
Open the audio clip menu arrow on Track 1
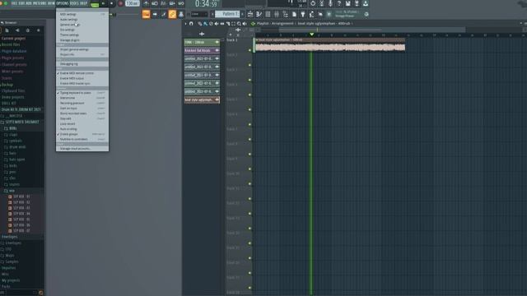[x=257, y=40]
